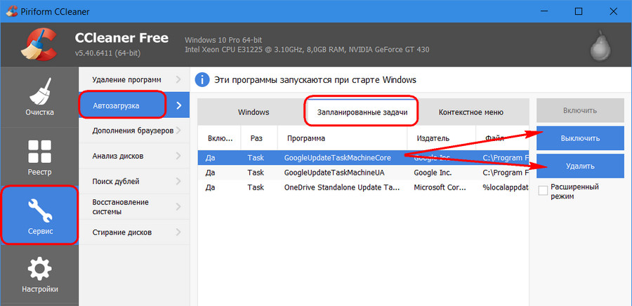Select the Автозагрузка menu item
The height and width of the screenshot is (306, 632).
coord(134,105)
